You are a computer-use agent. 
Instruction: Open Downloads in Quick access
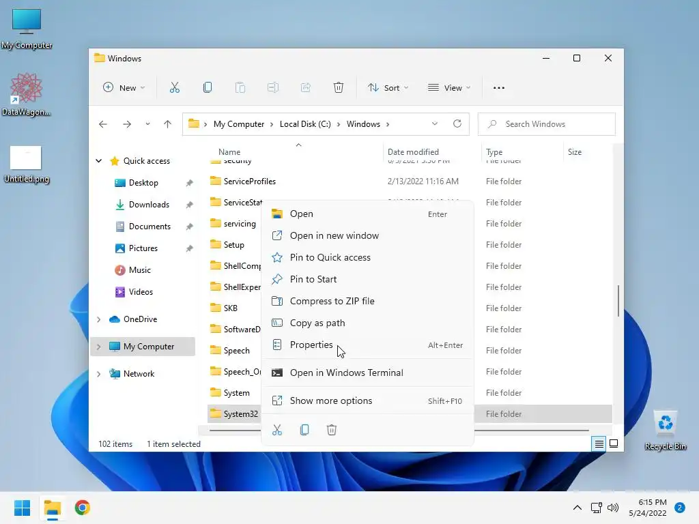pyautogui.click(x=149, y=205)
